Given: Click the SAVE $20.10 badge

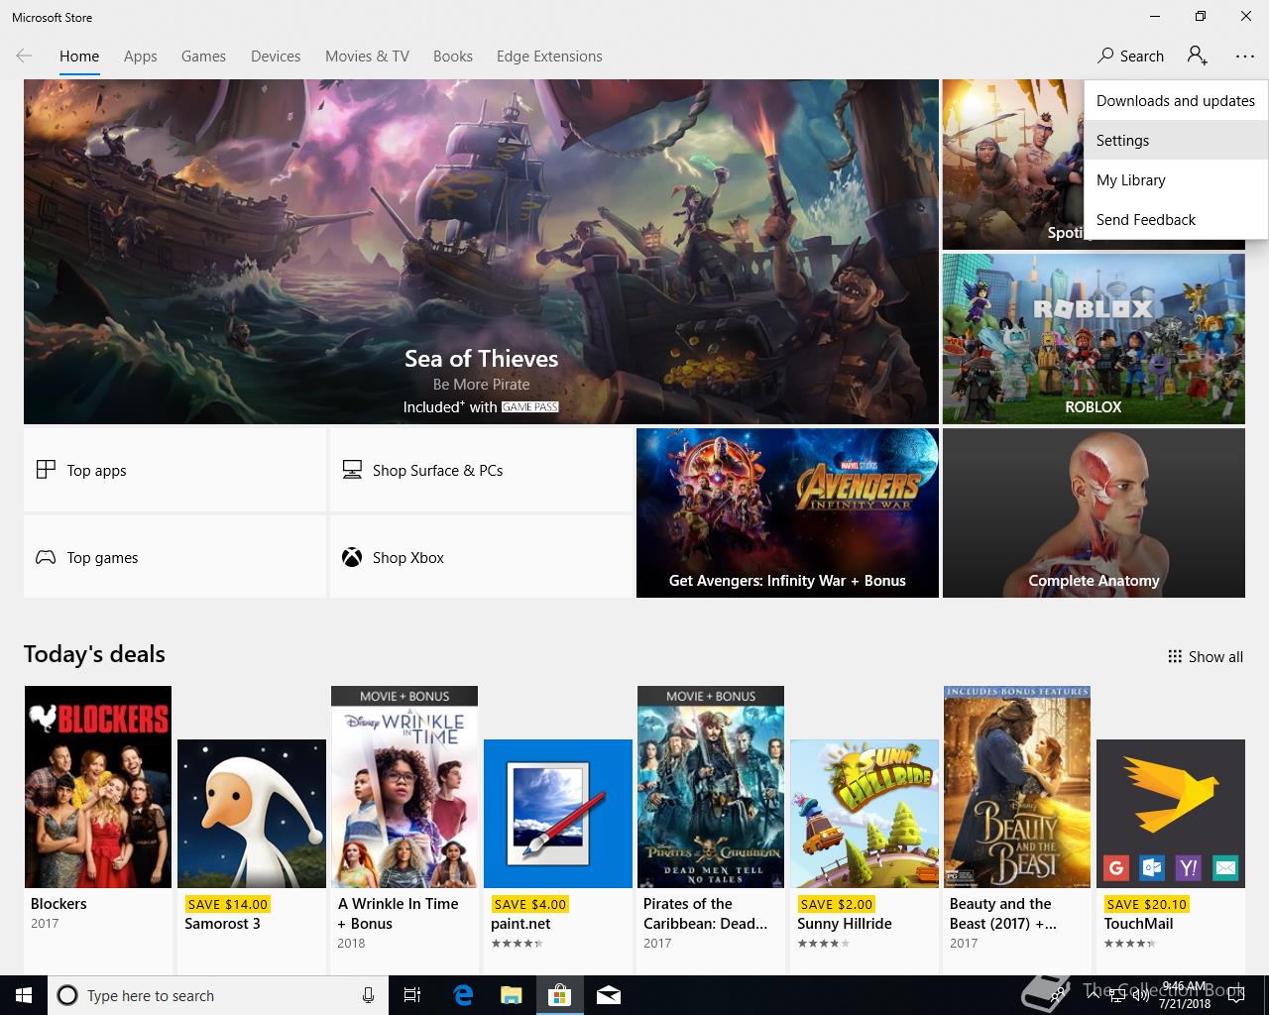Looking at the screenshot, I should (x=1147, y=904).
